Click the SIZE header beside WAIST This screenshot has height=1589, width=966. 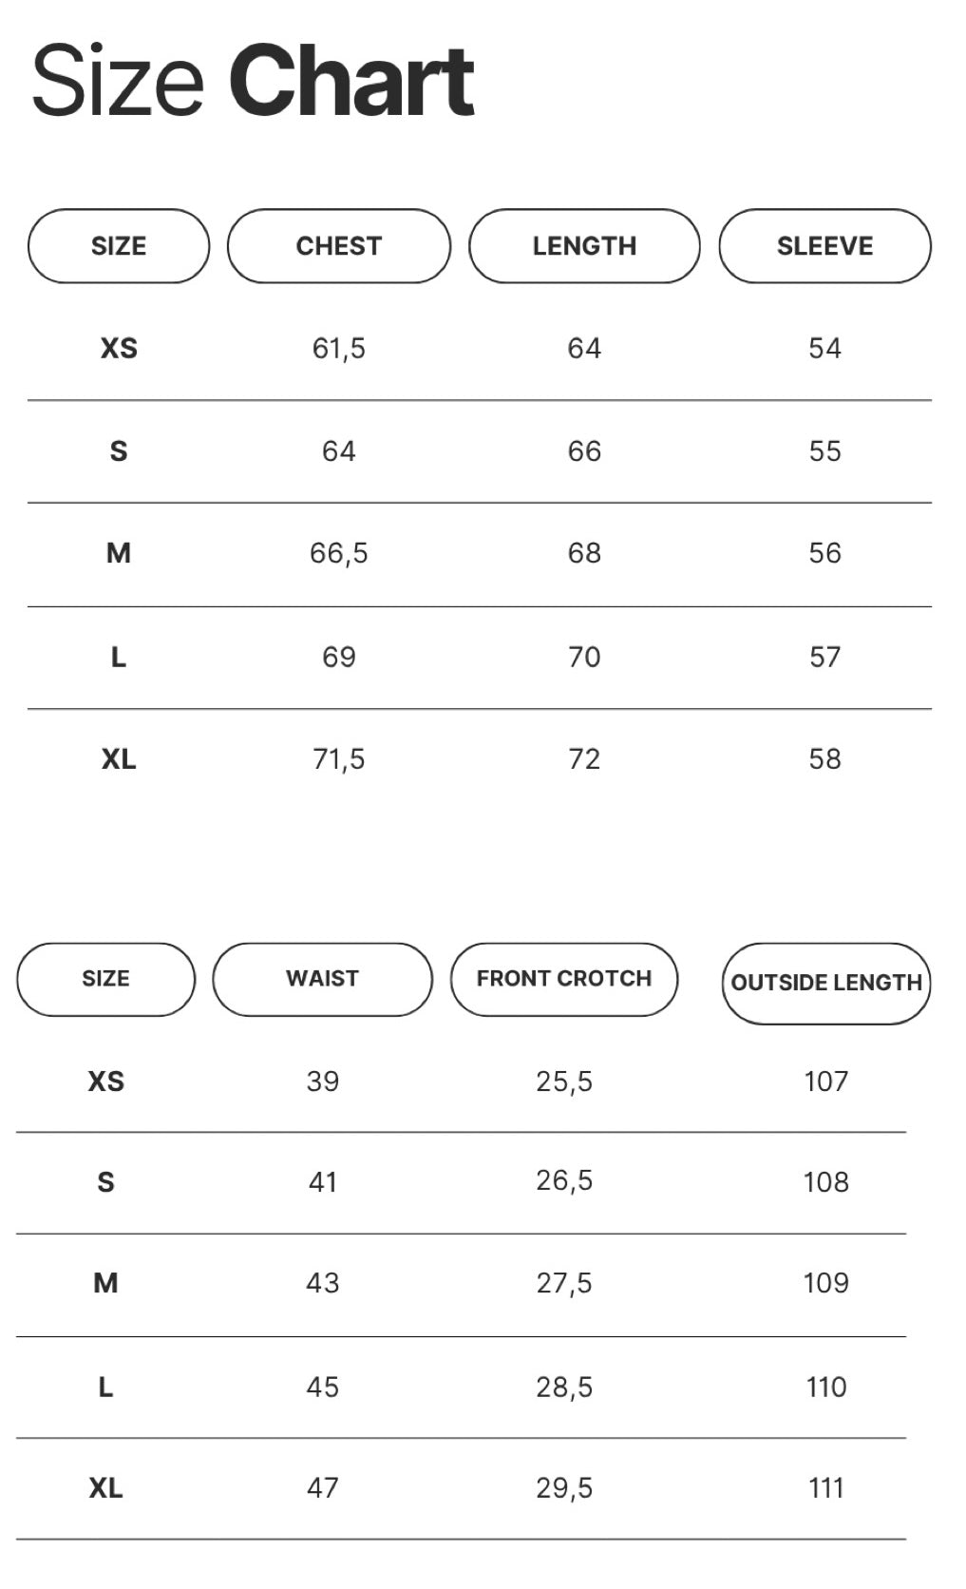point(105,979)
